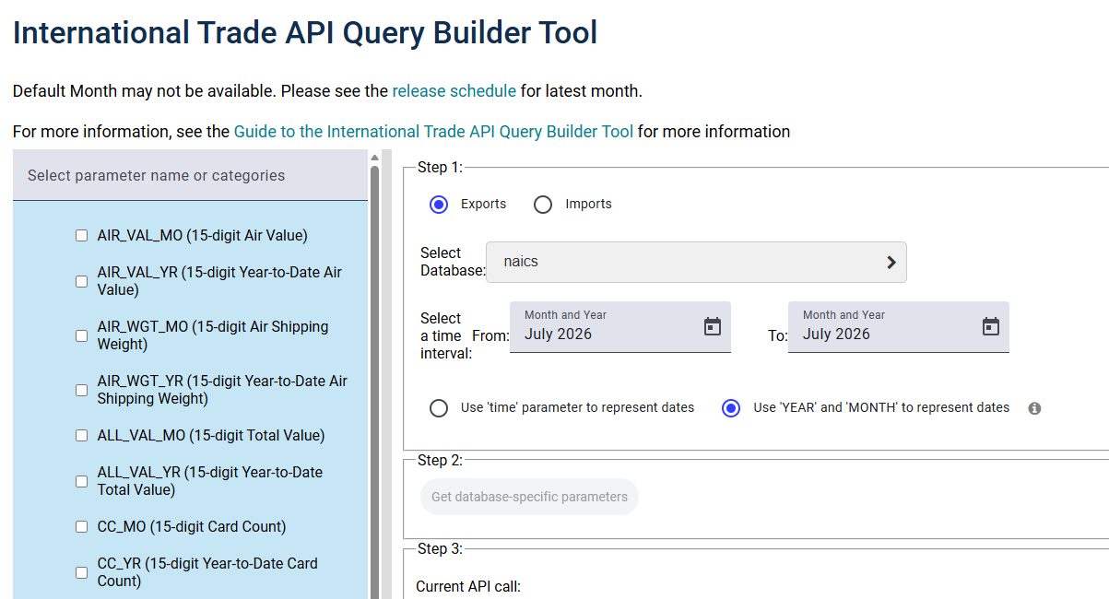Image resolution: width=1109 pixels, height=599 pixels.
Task: Select CC_YR Year-to-Date Card Count checkbox
Action: (x=82, y=572)
